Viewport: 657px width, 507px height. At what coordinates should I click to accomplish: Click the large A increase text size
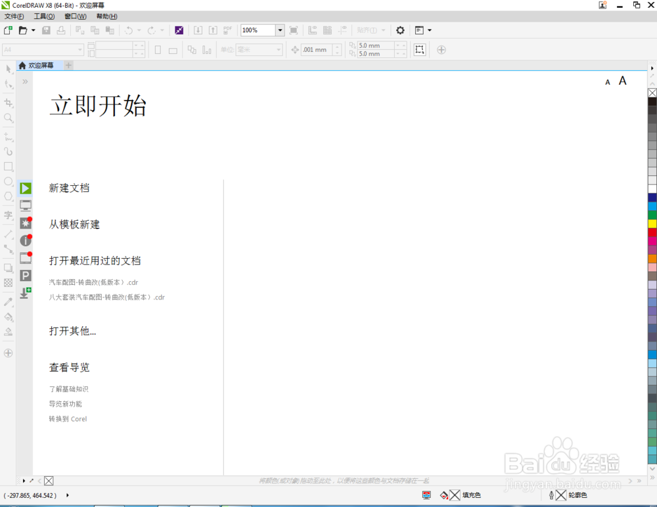[623, 81]
